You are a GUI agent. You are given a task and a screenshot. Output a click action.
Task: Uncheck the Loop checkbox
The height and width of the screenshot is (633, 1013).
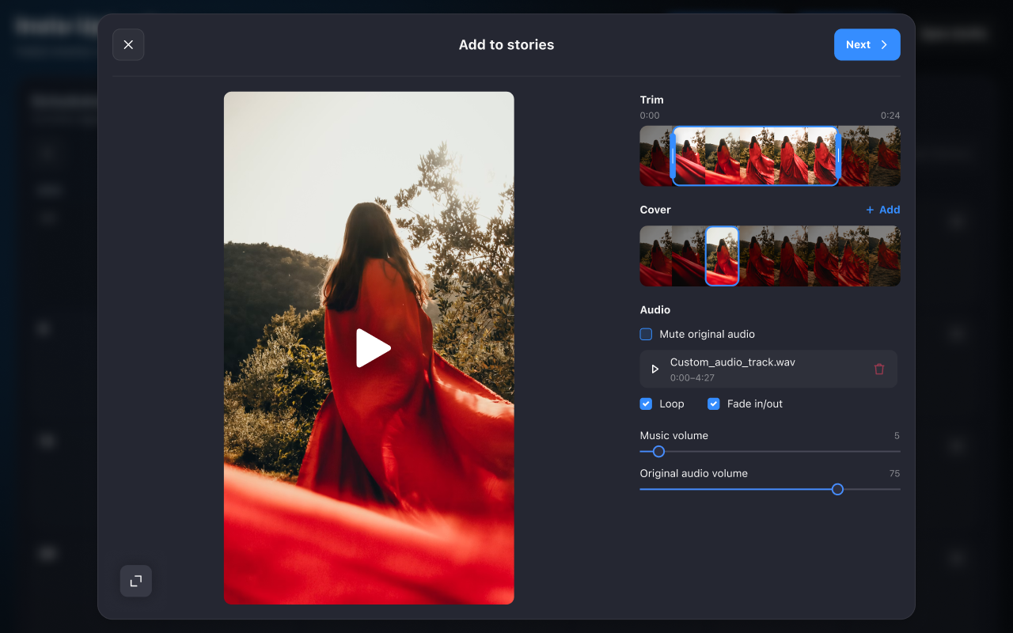pos(646,404)
